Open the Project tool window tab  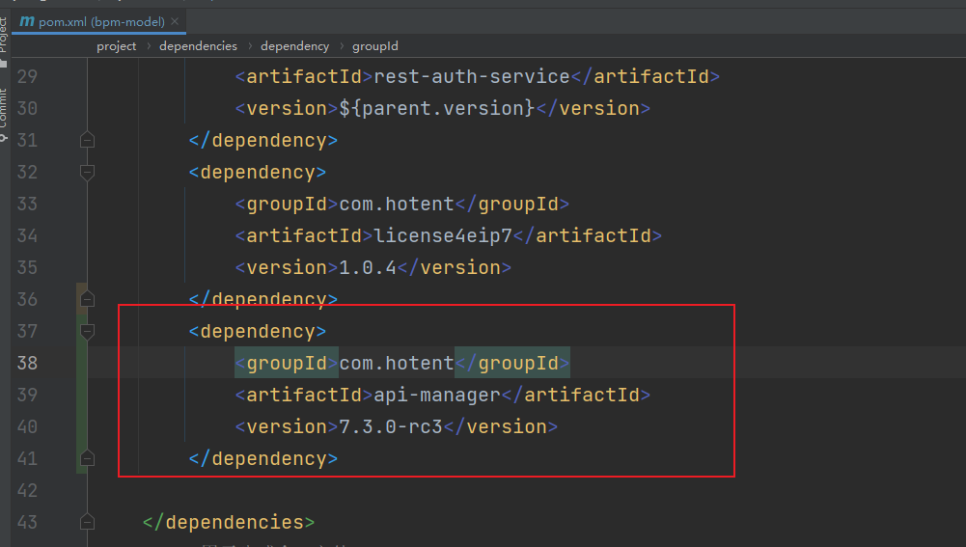[4, 35]
